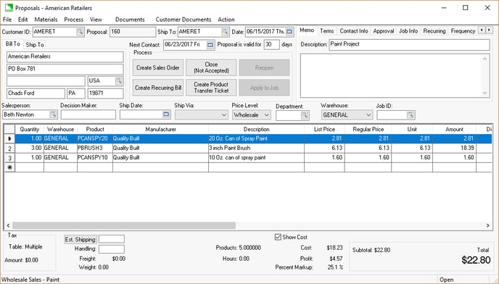Click the Handling amount input field
Viewport: 499px width, 284px height.
[112, 249]
